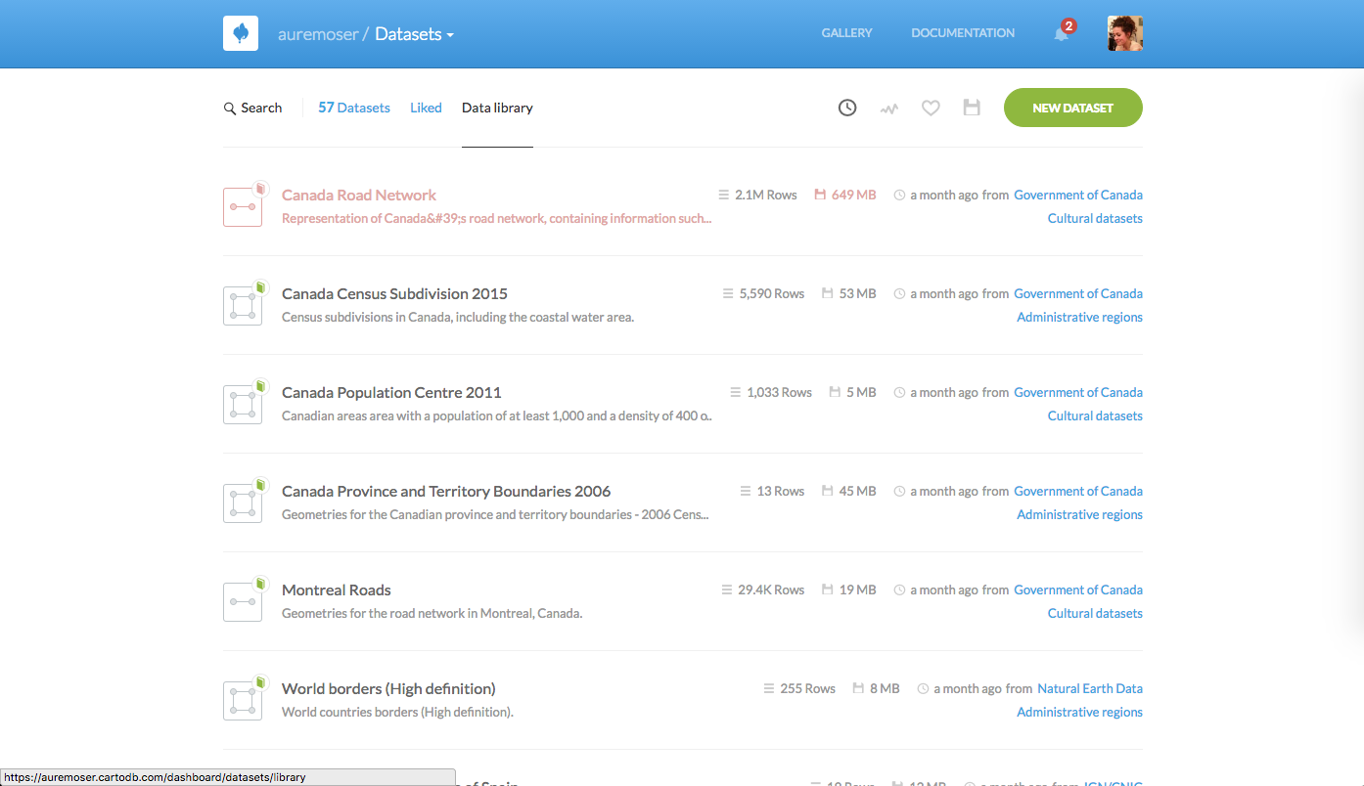
Task: Open Canada Census Subdivision 2015 dataset
Action: pos(394,293)
